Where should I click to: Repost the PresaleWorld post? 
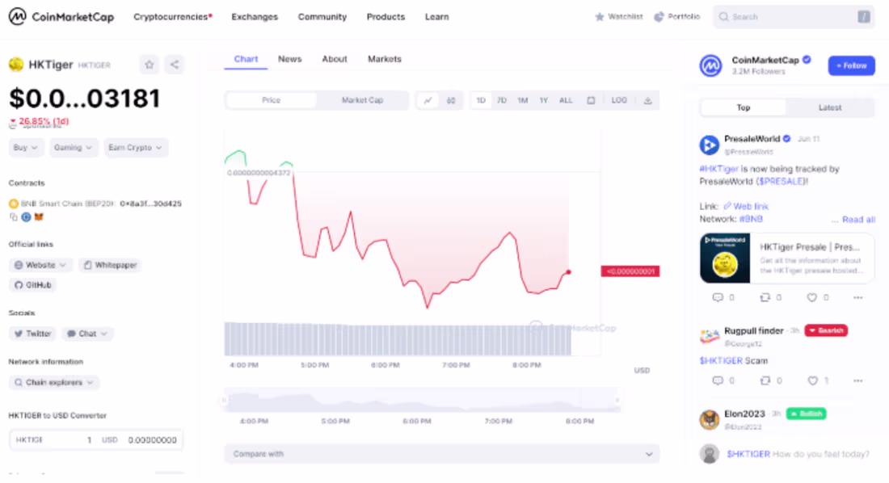tap(765, 297)
